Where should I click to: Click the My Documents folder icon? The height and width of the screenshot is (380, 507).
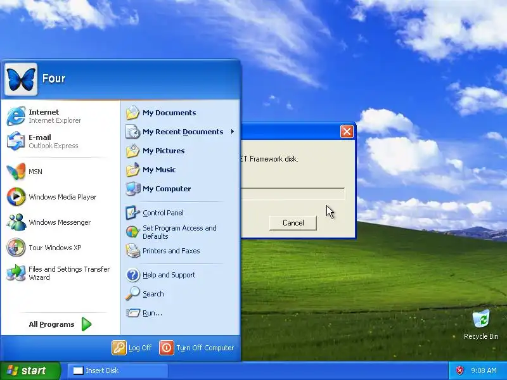pos(132,113)
